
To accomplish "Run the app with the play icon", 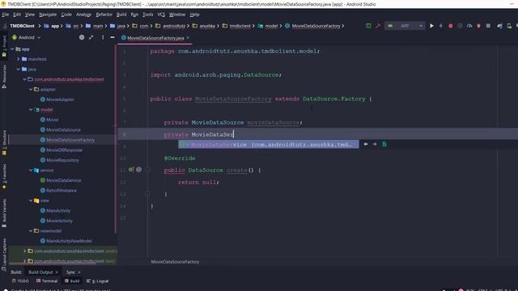I will click(431, 26).
